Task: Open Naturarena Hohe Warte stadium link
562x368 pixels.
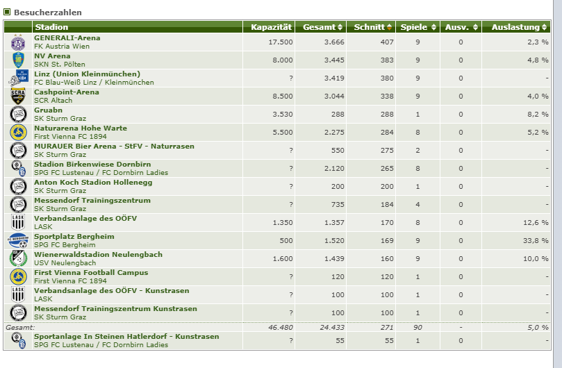Action: pos(81,128)
